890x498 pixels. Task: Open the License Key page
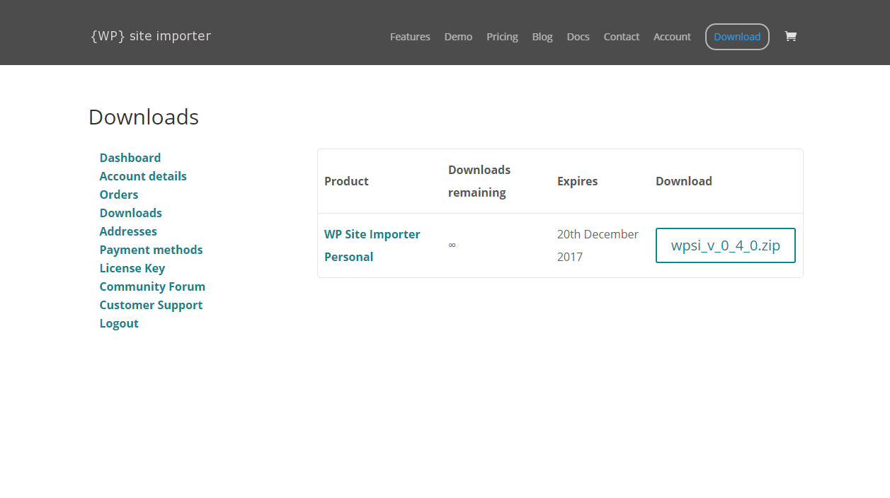click(x=132, y=268)
